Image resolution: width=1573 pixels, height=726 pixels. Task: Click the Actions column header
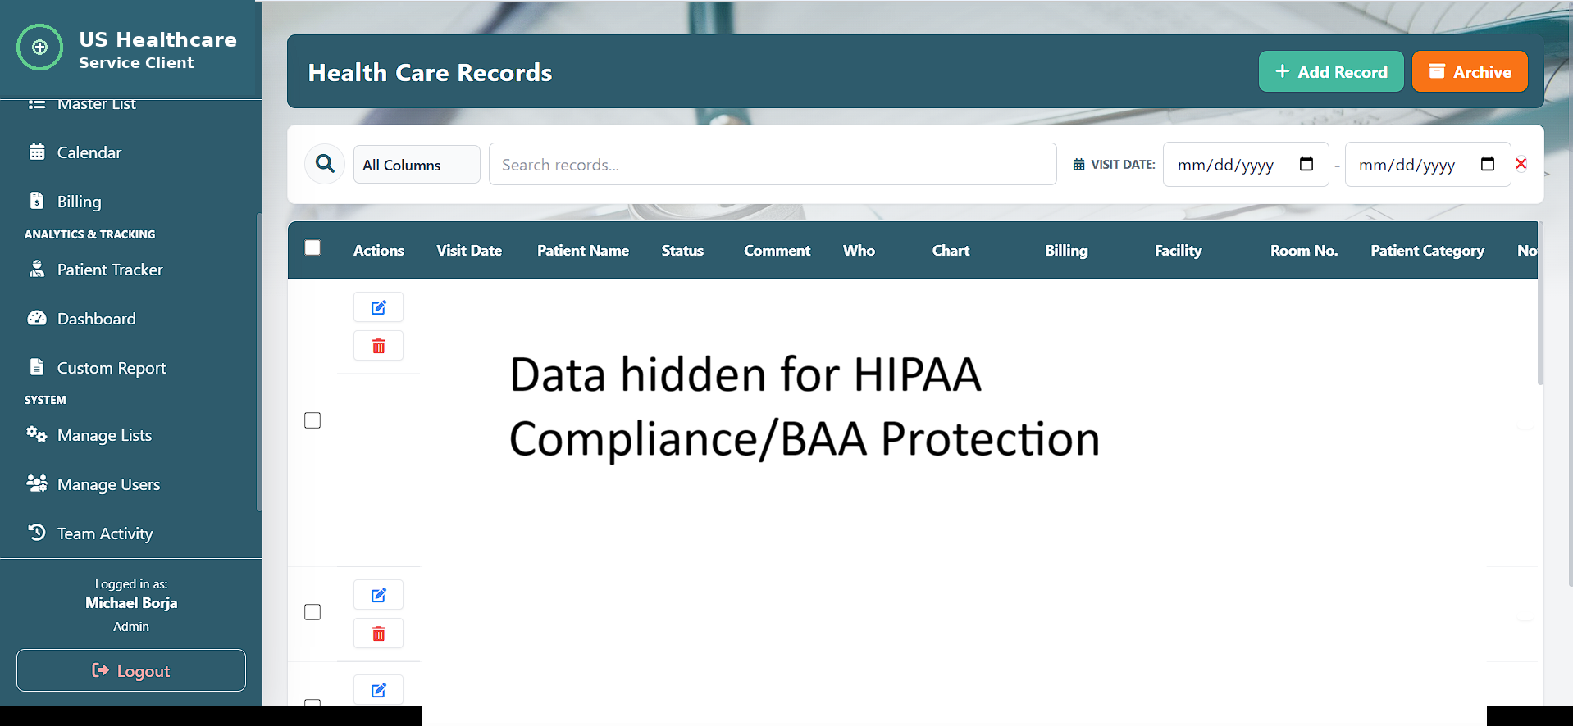pyautogui.click(x=378, y=251)
